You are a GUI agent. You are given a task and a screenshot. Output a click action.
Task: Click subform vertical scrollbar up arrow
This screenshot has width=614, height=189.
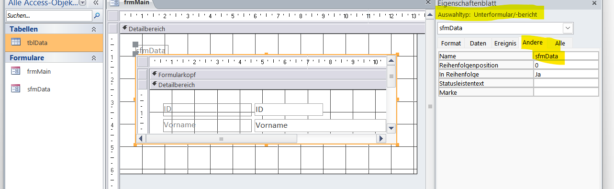(x=391, y=61)
